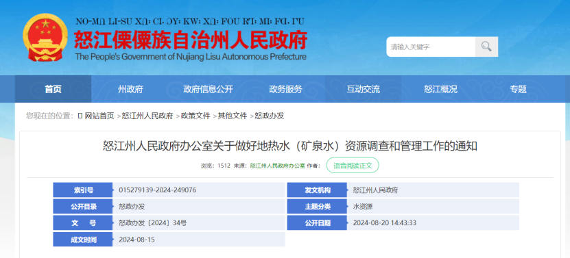Click the view count 1512
This screenshot has height=258, width=570.
point(224,166)
